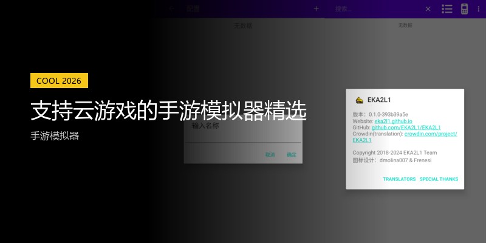Open the three-dot overflow menu
Screen dimensions: 486x243
pyautogui.click(x=479, y=9)
